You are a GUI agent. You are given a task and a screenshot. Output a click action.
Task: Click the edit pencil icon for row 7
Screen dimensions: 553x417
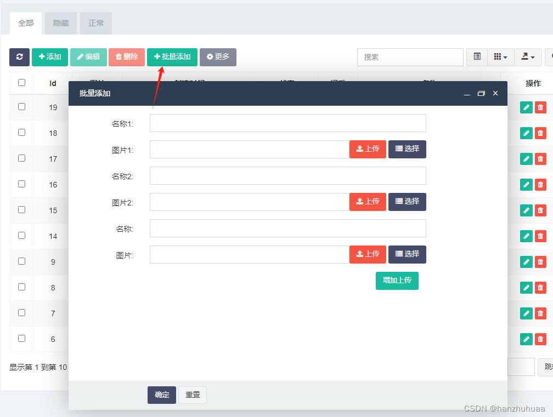(x=526, y=313)
